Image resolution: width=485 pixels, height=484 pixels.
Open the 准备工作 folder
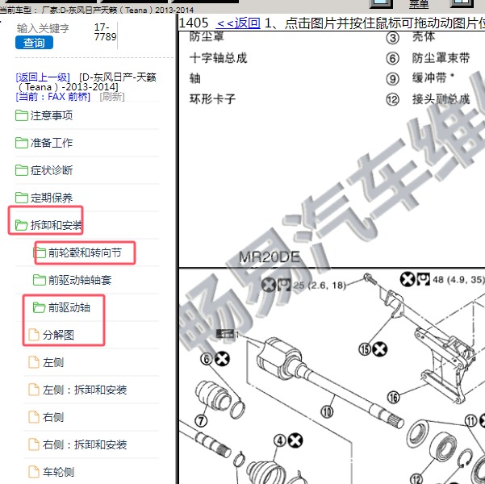point(52,143)
